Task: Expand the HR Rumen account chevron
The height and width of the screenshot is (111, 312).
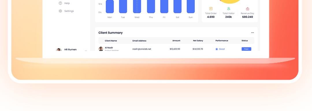Action: tap(86, 51)
